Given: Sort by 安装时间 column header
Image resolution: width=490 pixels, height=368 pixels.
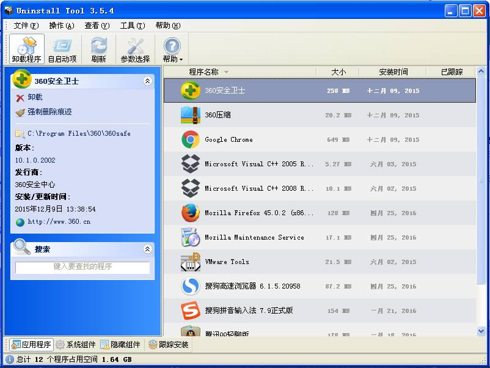Looking at the screenshot, I should [393, 72].
